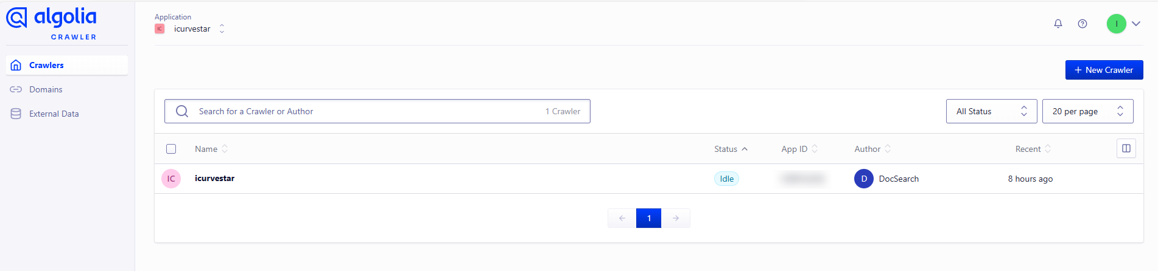Click the Algolia Crawler logo
The height and width of the screenshot is (271, 1158).
click(52, 23)
